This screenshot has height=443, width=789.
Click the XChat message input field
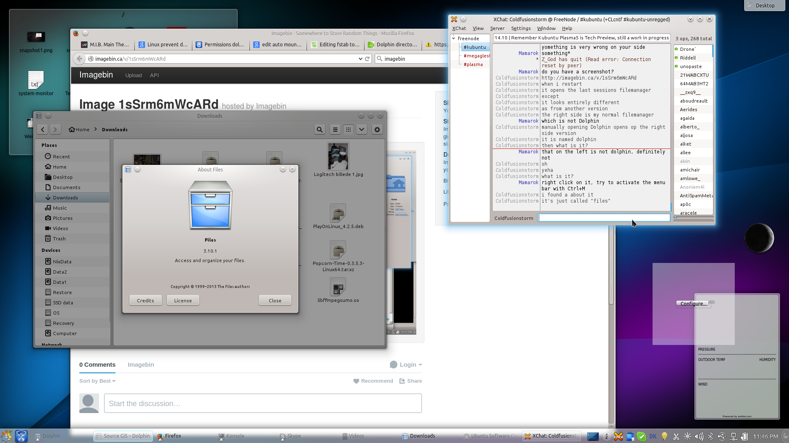pyautogui.click(x=604, y=218)
